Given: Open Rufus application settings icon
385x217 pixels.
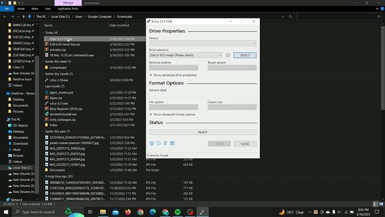Looking at the screenshot, I should pos(165,143).
